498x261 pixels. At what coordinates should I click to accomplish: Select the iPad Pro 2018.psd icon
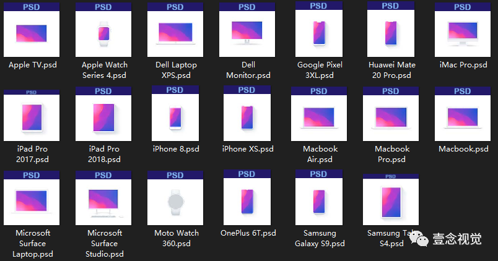click(x=103, y=114)
